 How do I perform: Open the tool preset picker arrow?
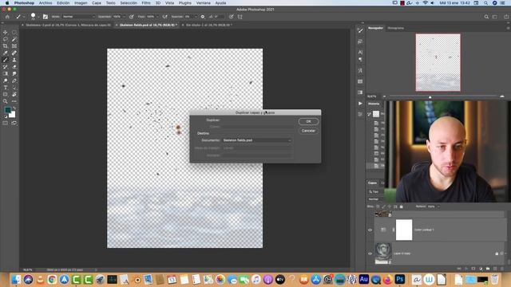[24, 17]
